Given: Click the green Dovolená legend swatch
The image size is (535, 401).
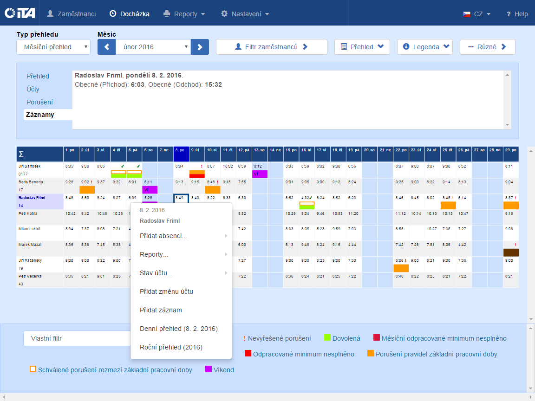Looking at the screenshot, I should point(327,338).
